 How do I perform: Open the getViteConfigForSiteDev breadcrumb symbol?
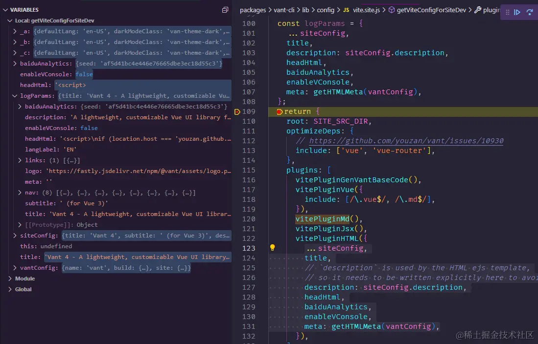point(431,10)
